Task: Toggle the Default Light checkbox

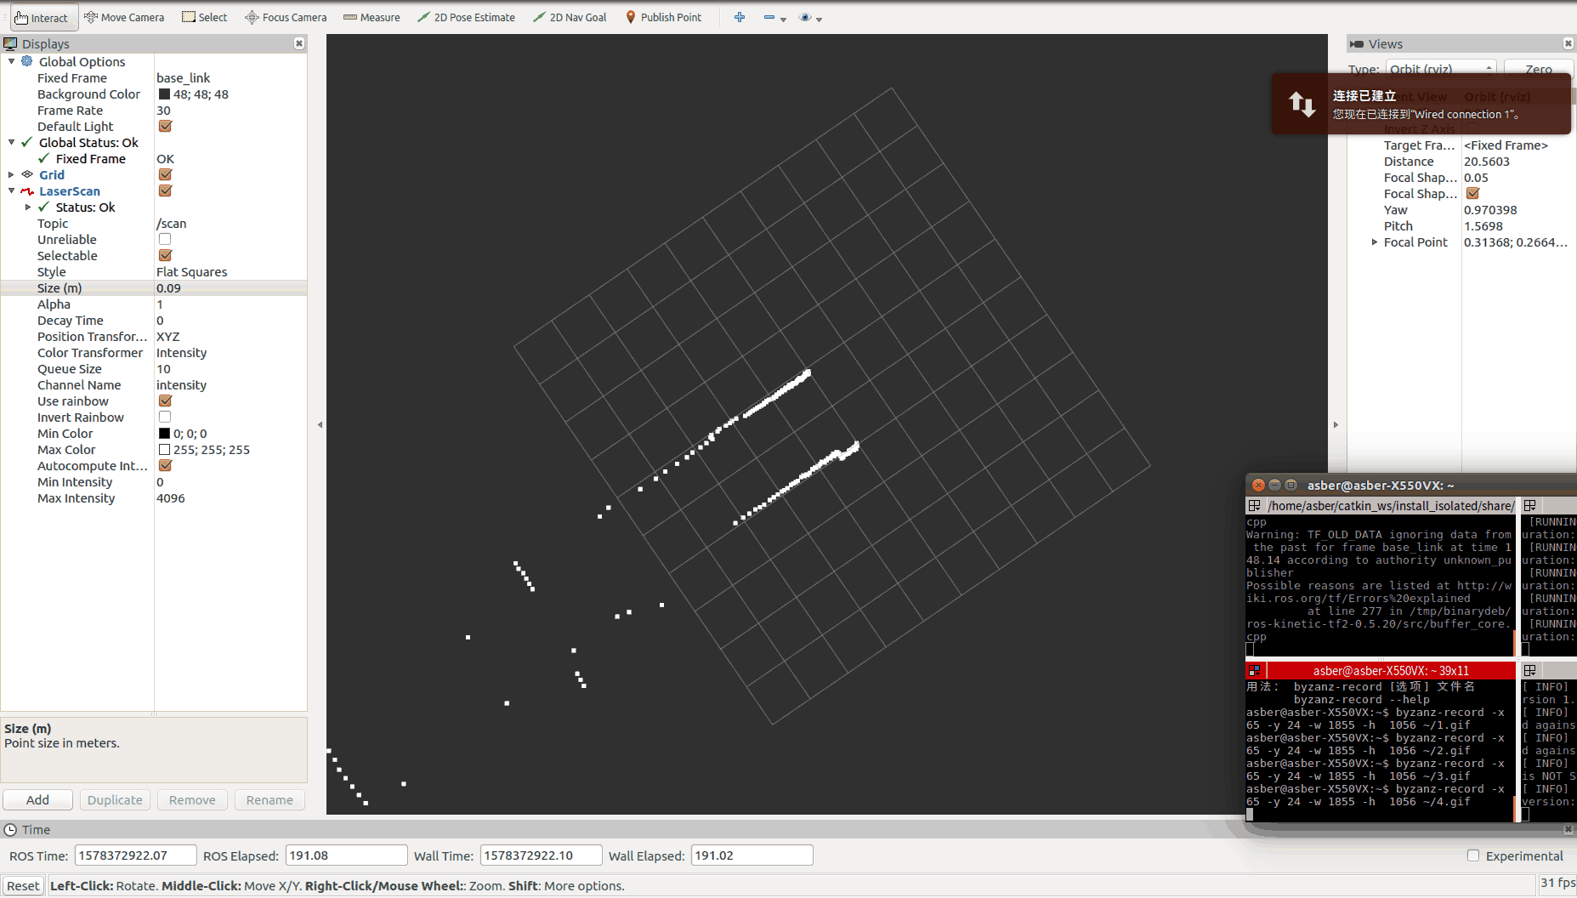Action: pyautogui.click(x=165, y=127)
